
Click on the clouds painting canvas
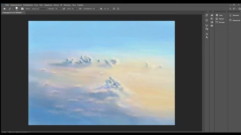coord(101,73)
